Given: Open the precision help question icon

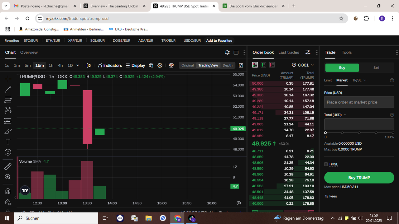Looking at the screenshot, I should point(294,65).
